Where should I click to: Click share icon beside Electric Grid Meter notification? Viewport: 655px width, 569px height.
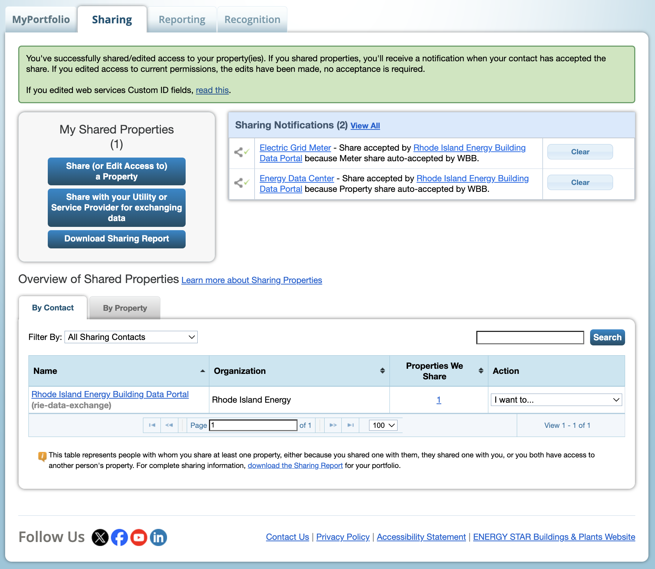coord(241,152)
